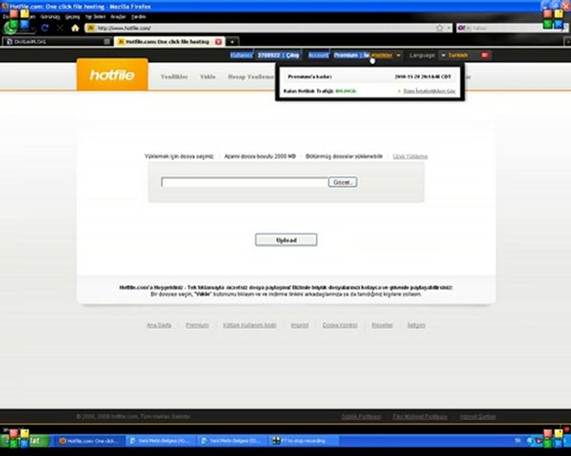Open the Hizmet Şartları link

[477, 416]
